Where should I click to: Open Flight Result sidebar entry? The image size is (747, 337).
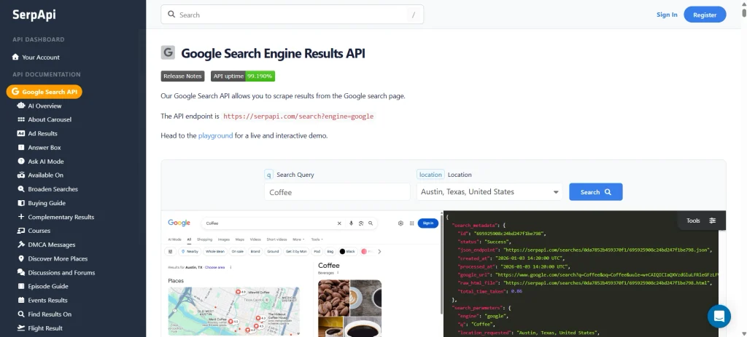coord(45,328)
